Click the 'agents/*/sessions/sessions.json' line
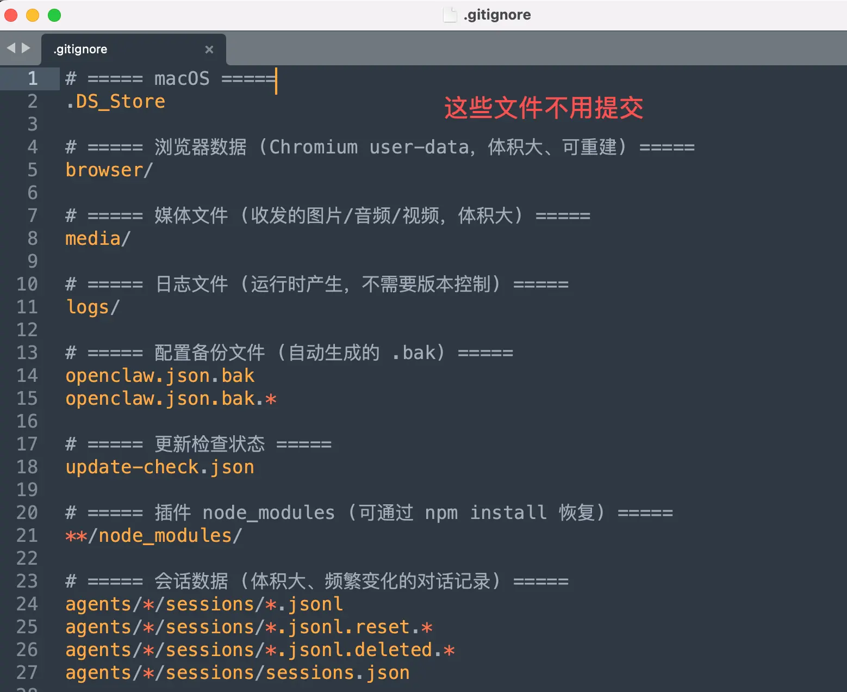This screenshot has width=847, height=692. (x=238, y=673)
